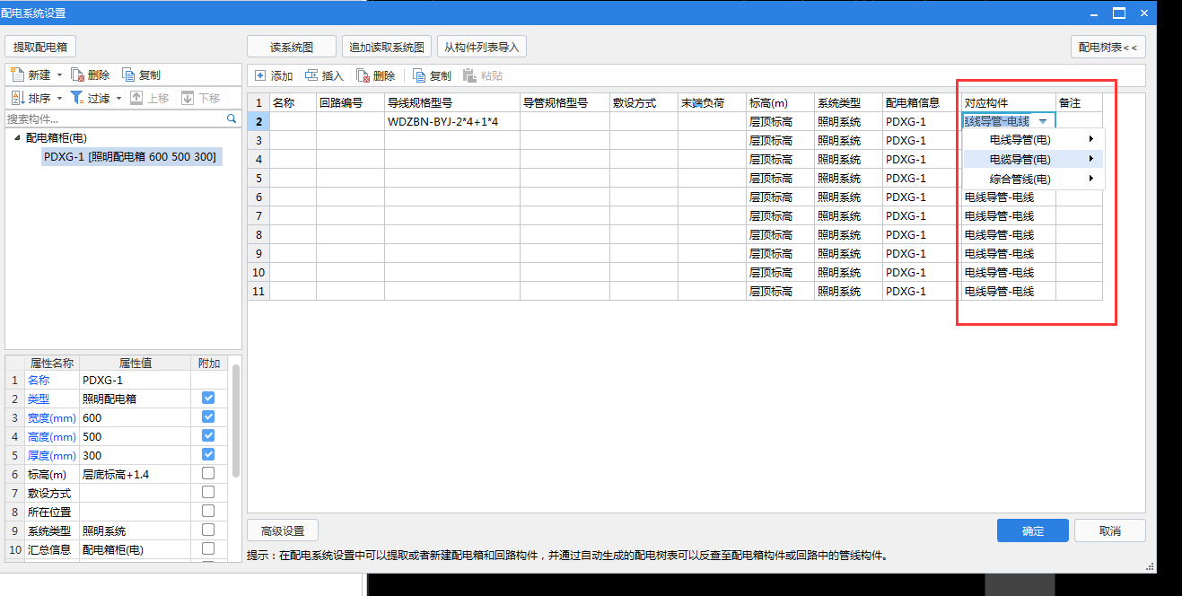Click the 确定 confirm button
Viewport: 1182px width, 596px height.
[1032, 530]
